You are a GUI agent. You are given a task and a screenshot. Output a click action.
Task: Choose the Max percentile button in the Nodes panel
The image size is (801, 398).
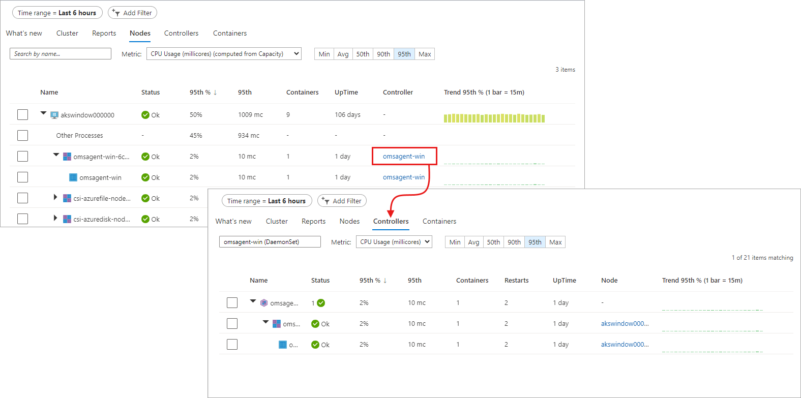coord(425,54)
